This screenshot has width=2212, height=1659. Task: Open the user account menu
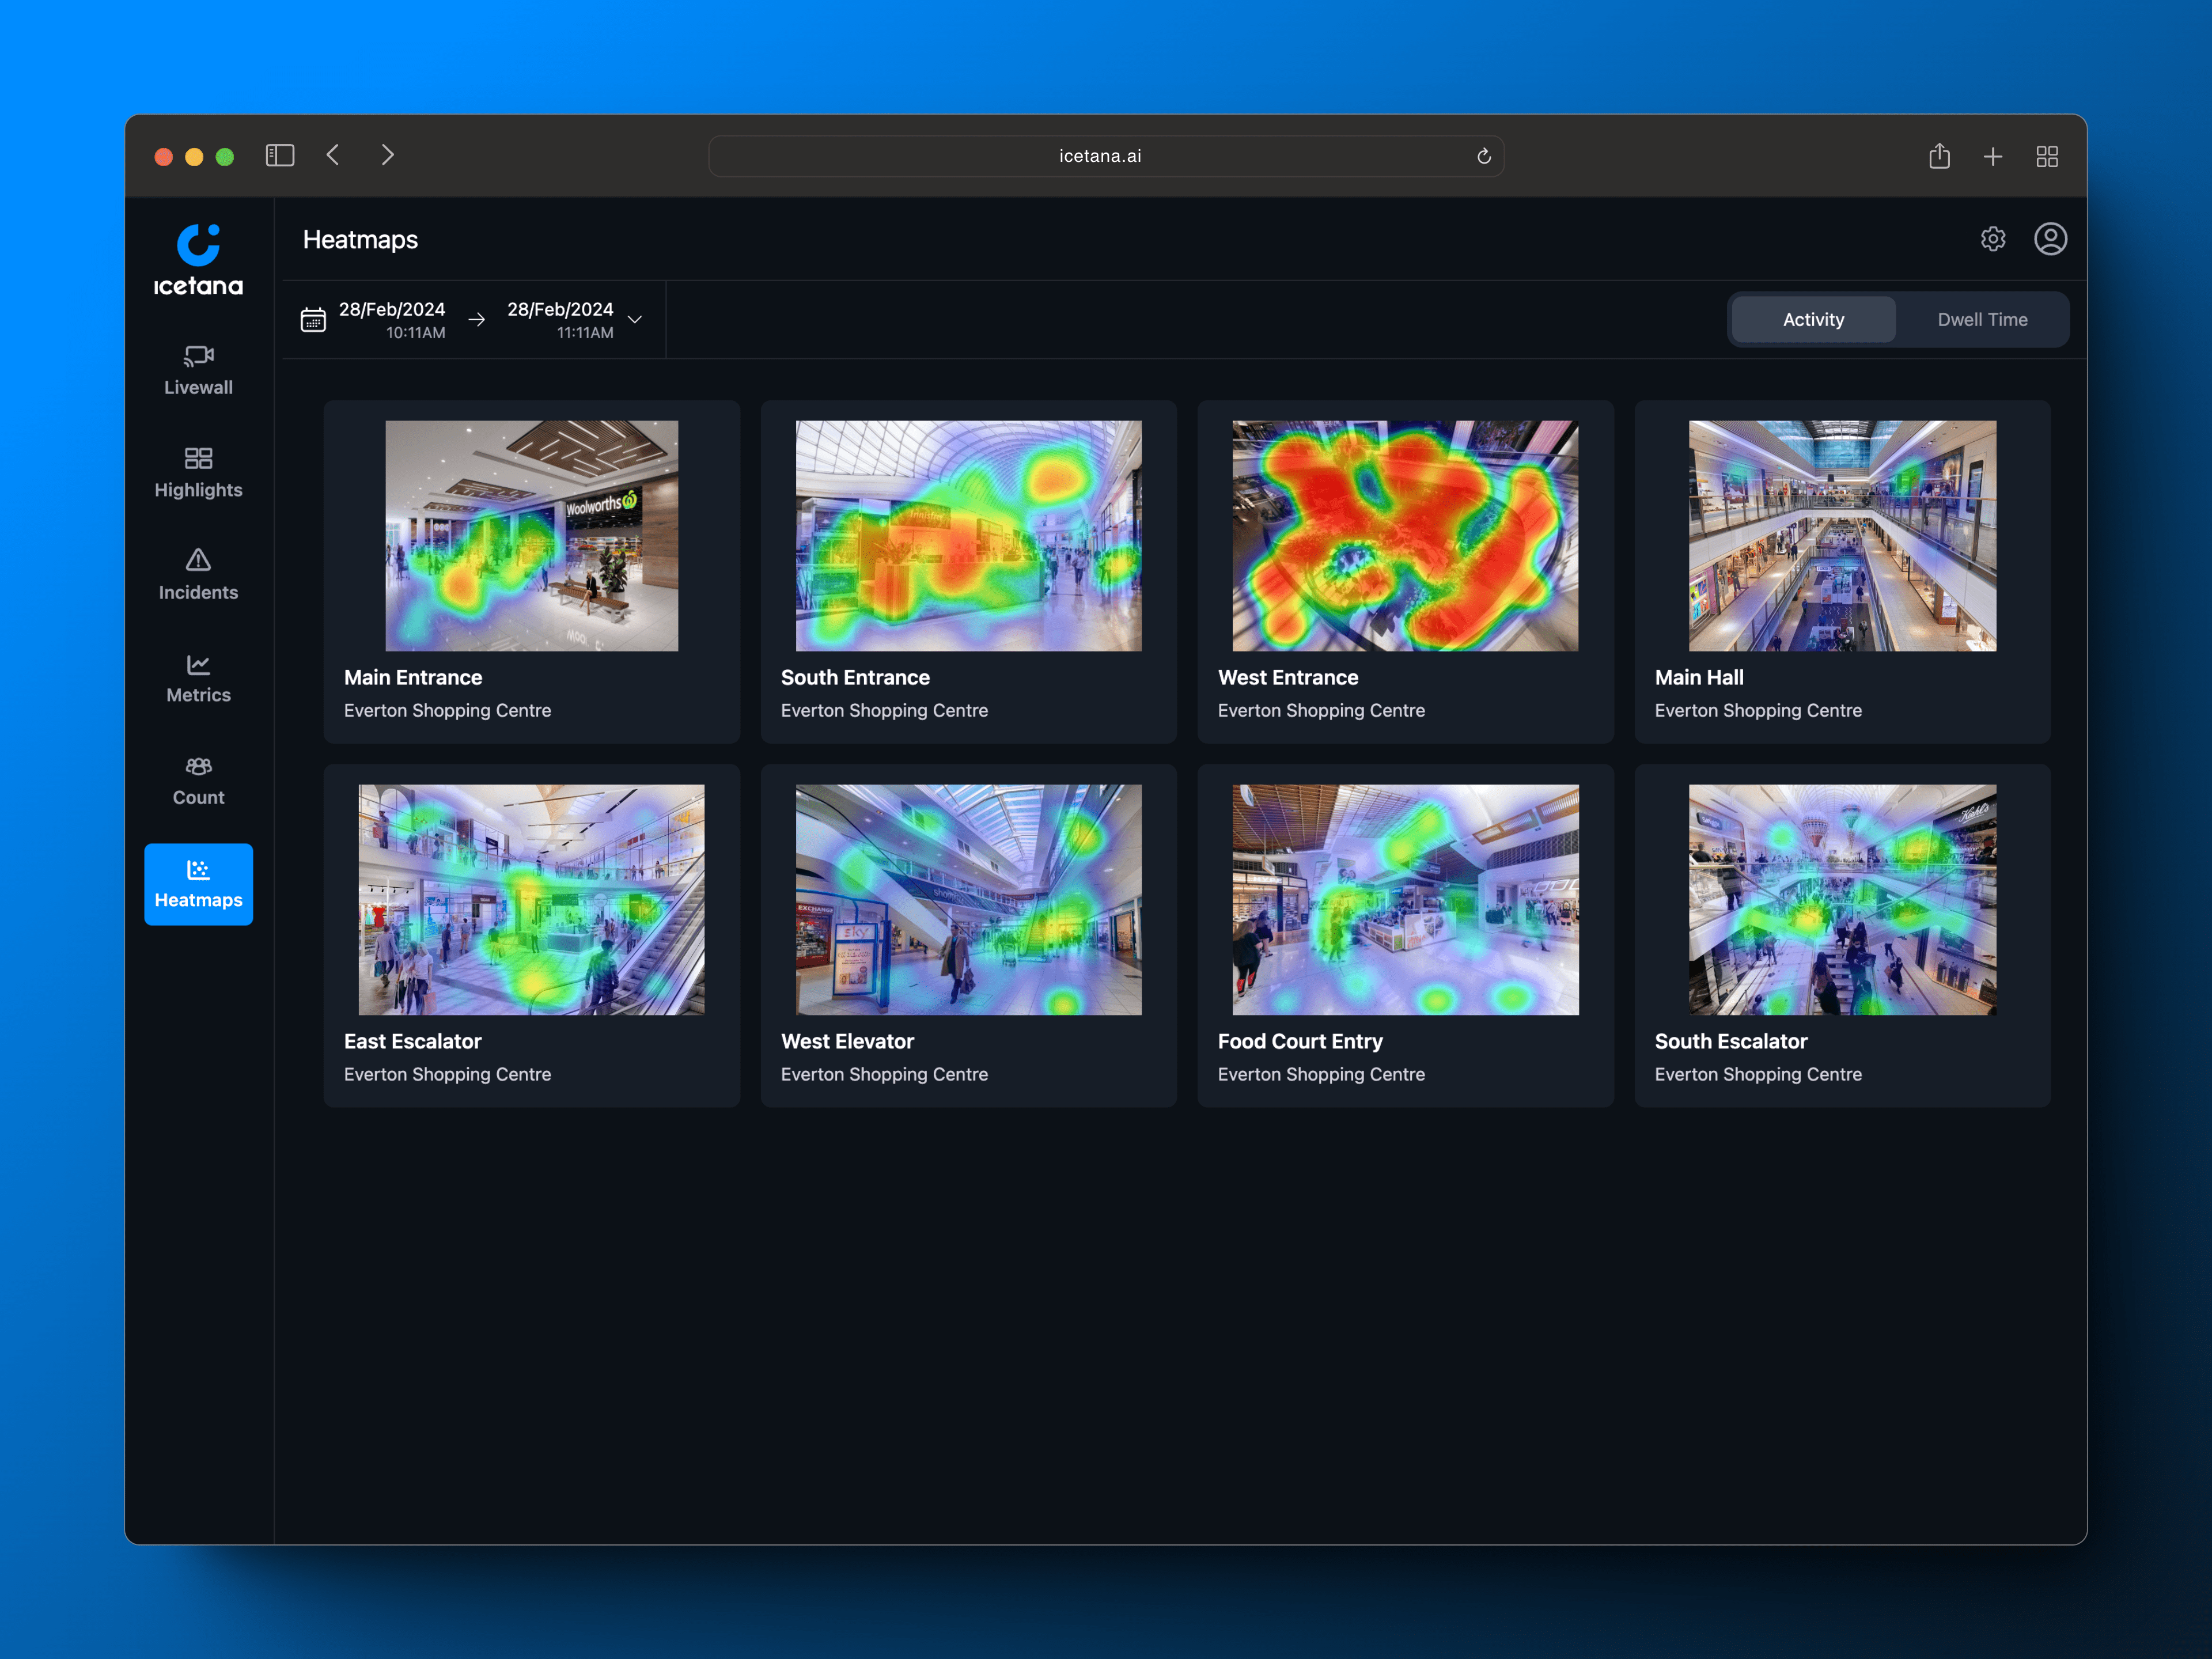pos(2050,239)
